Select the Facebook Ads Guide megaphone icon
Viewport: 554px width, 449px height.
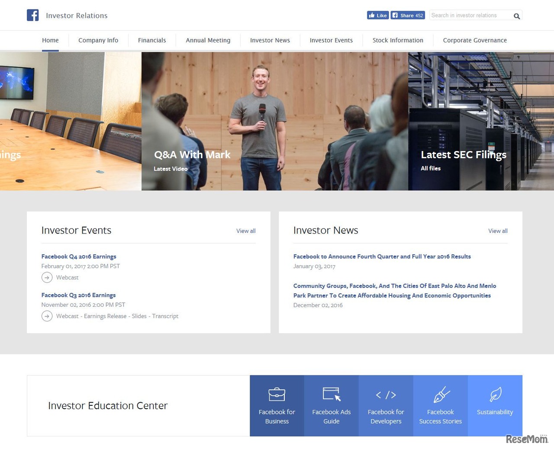coord(331,394)
